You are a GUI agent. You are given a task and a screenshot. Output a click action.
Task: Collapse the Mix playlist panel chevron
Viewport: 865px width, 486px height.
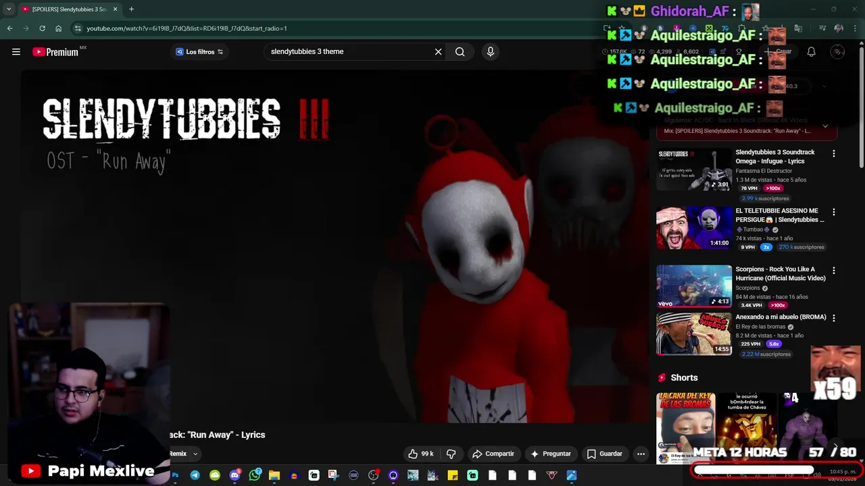click(x=825, y=126)
